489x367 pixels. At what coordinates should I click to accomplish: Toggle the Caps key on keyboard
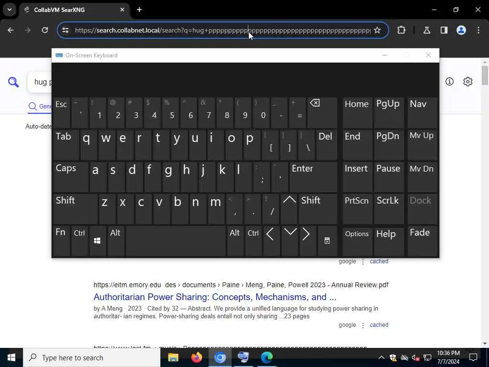[71, 177]
